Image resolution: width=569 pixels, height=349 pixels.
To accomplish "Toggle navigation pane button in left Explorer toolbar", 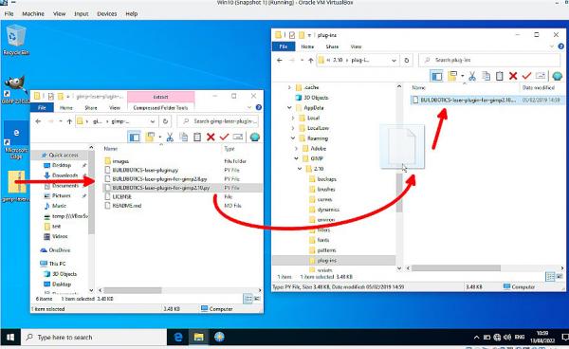I will tap(135, 138).
